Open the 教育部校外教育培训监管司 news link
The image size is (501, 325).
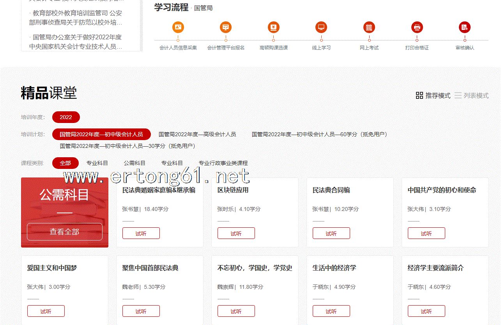pyautogui.click(x=76, y=18)
